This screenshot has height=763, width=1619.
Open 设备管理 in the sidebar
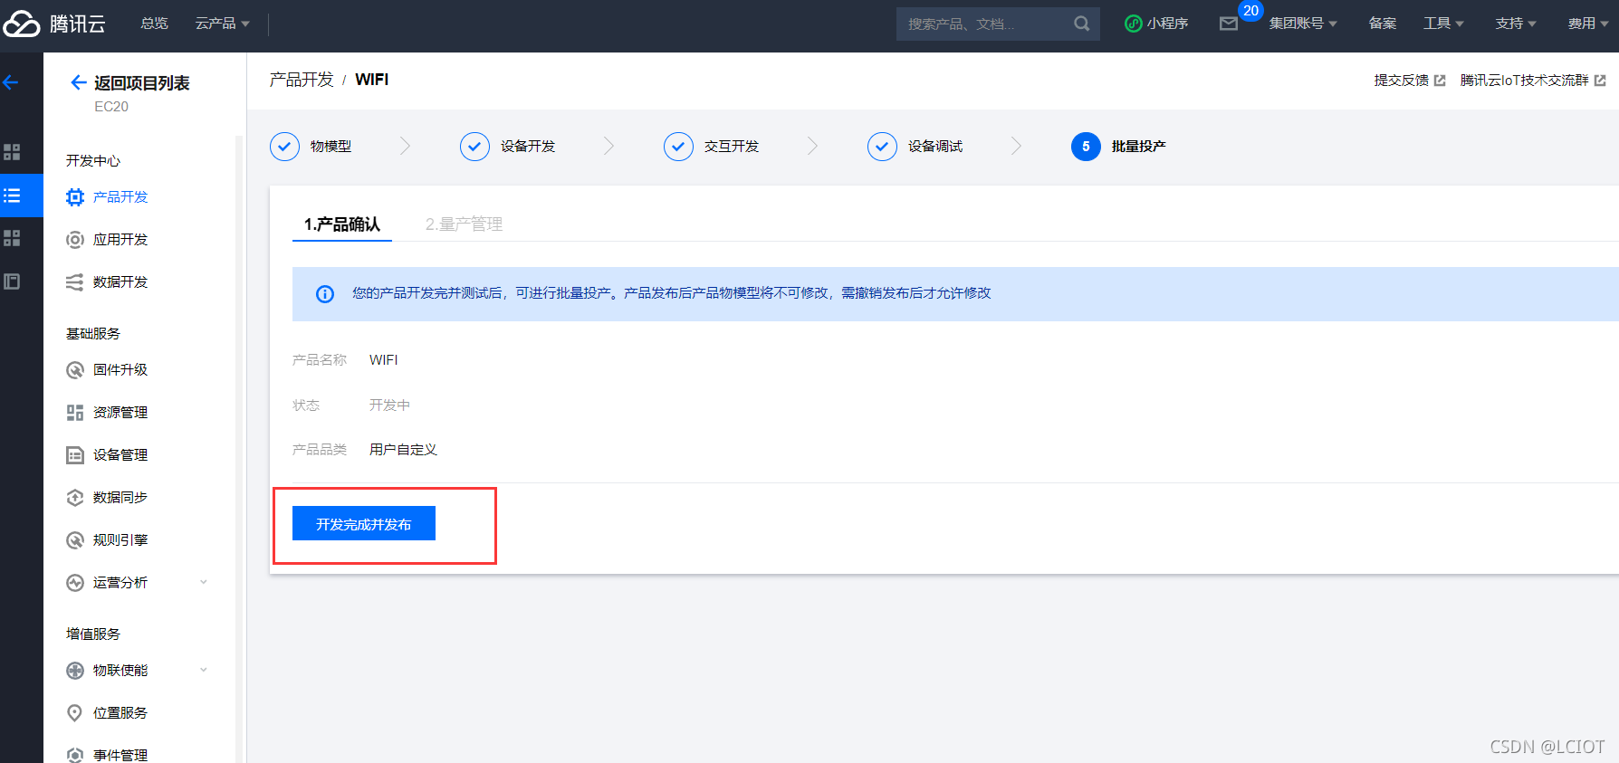(120, 455)
